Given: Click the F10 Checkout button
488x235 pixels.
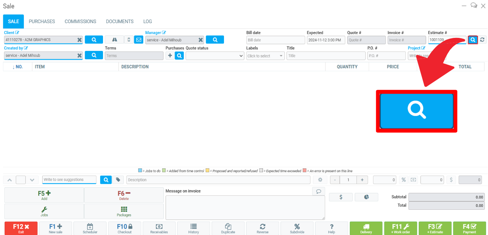Looking at the screenshot, I should pyautogui.click(x=124, y=228).
